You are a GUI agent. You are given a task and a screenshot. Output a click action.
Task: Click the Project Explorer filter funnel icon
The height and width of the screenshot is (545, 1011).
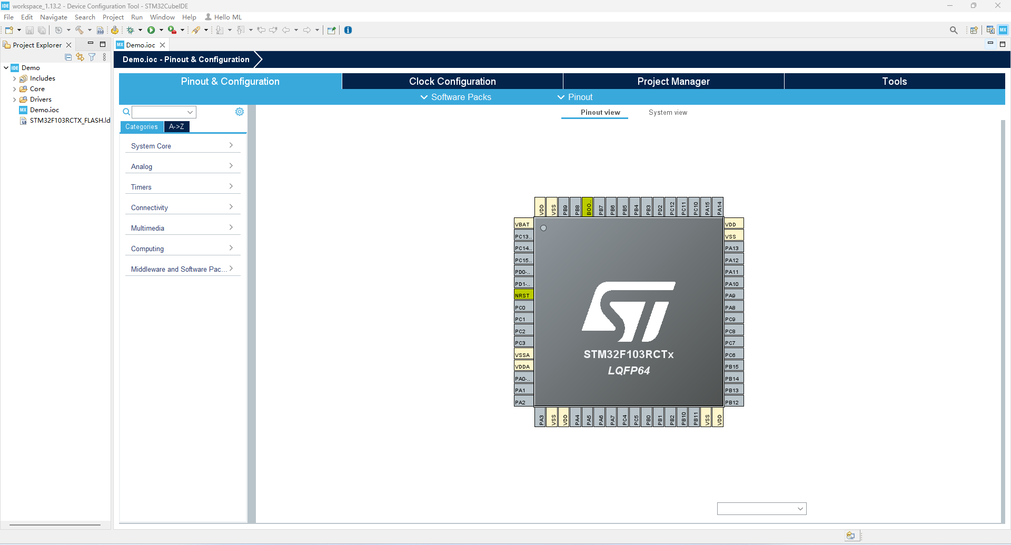[92, 57]
